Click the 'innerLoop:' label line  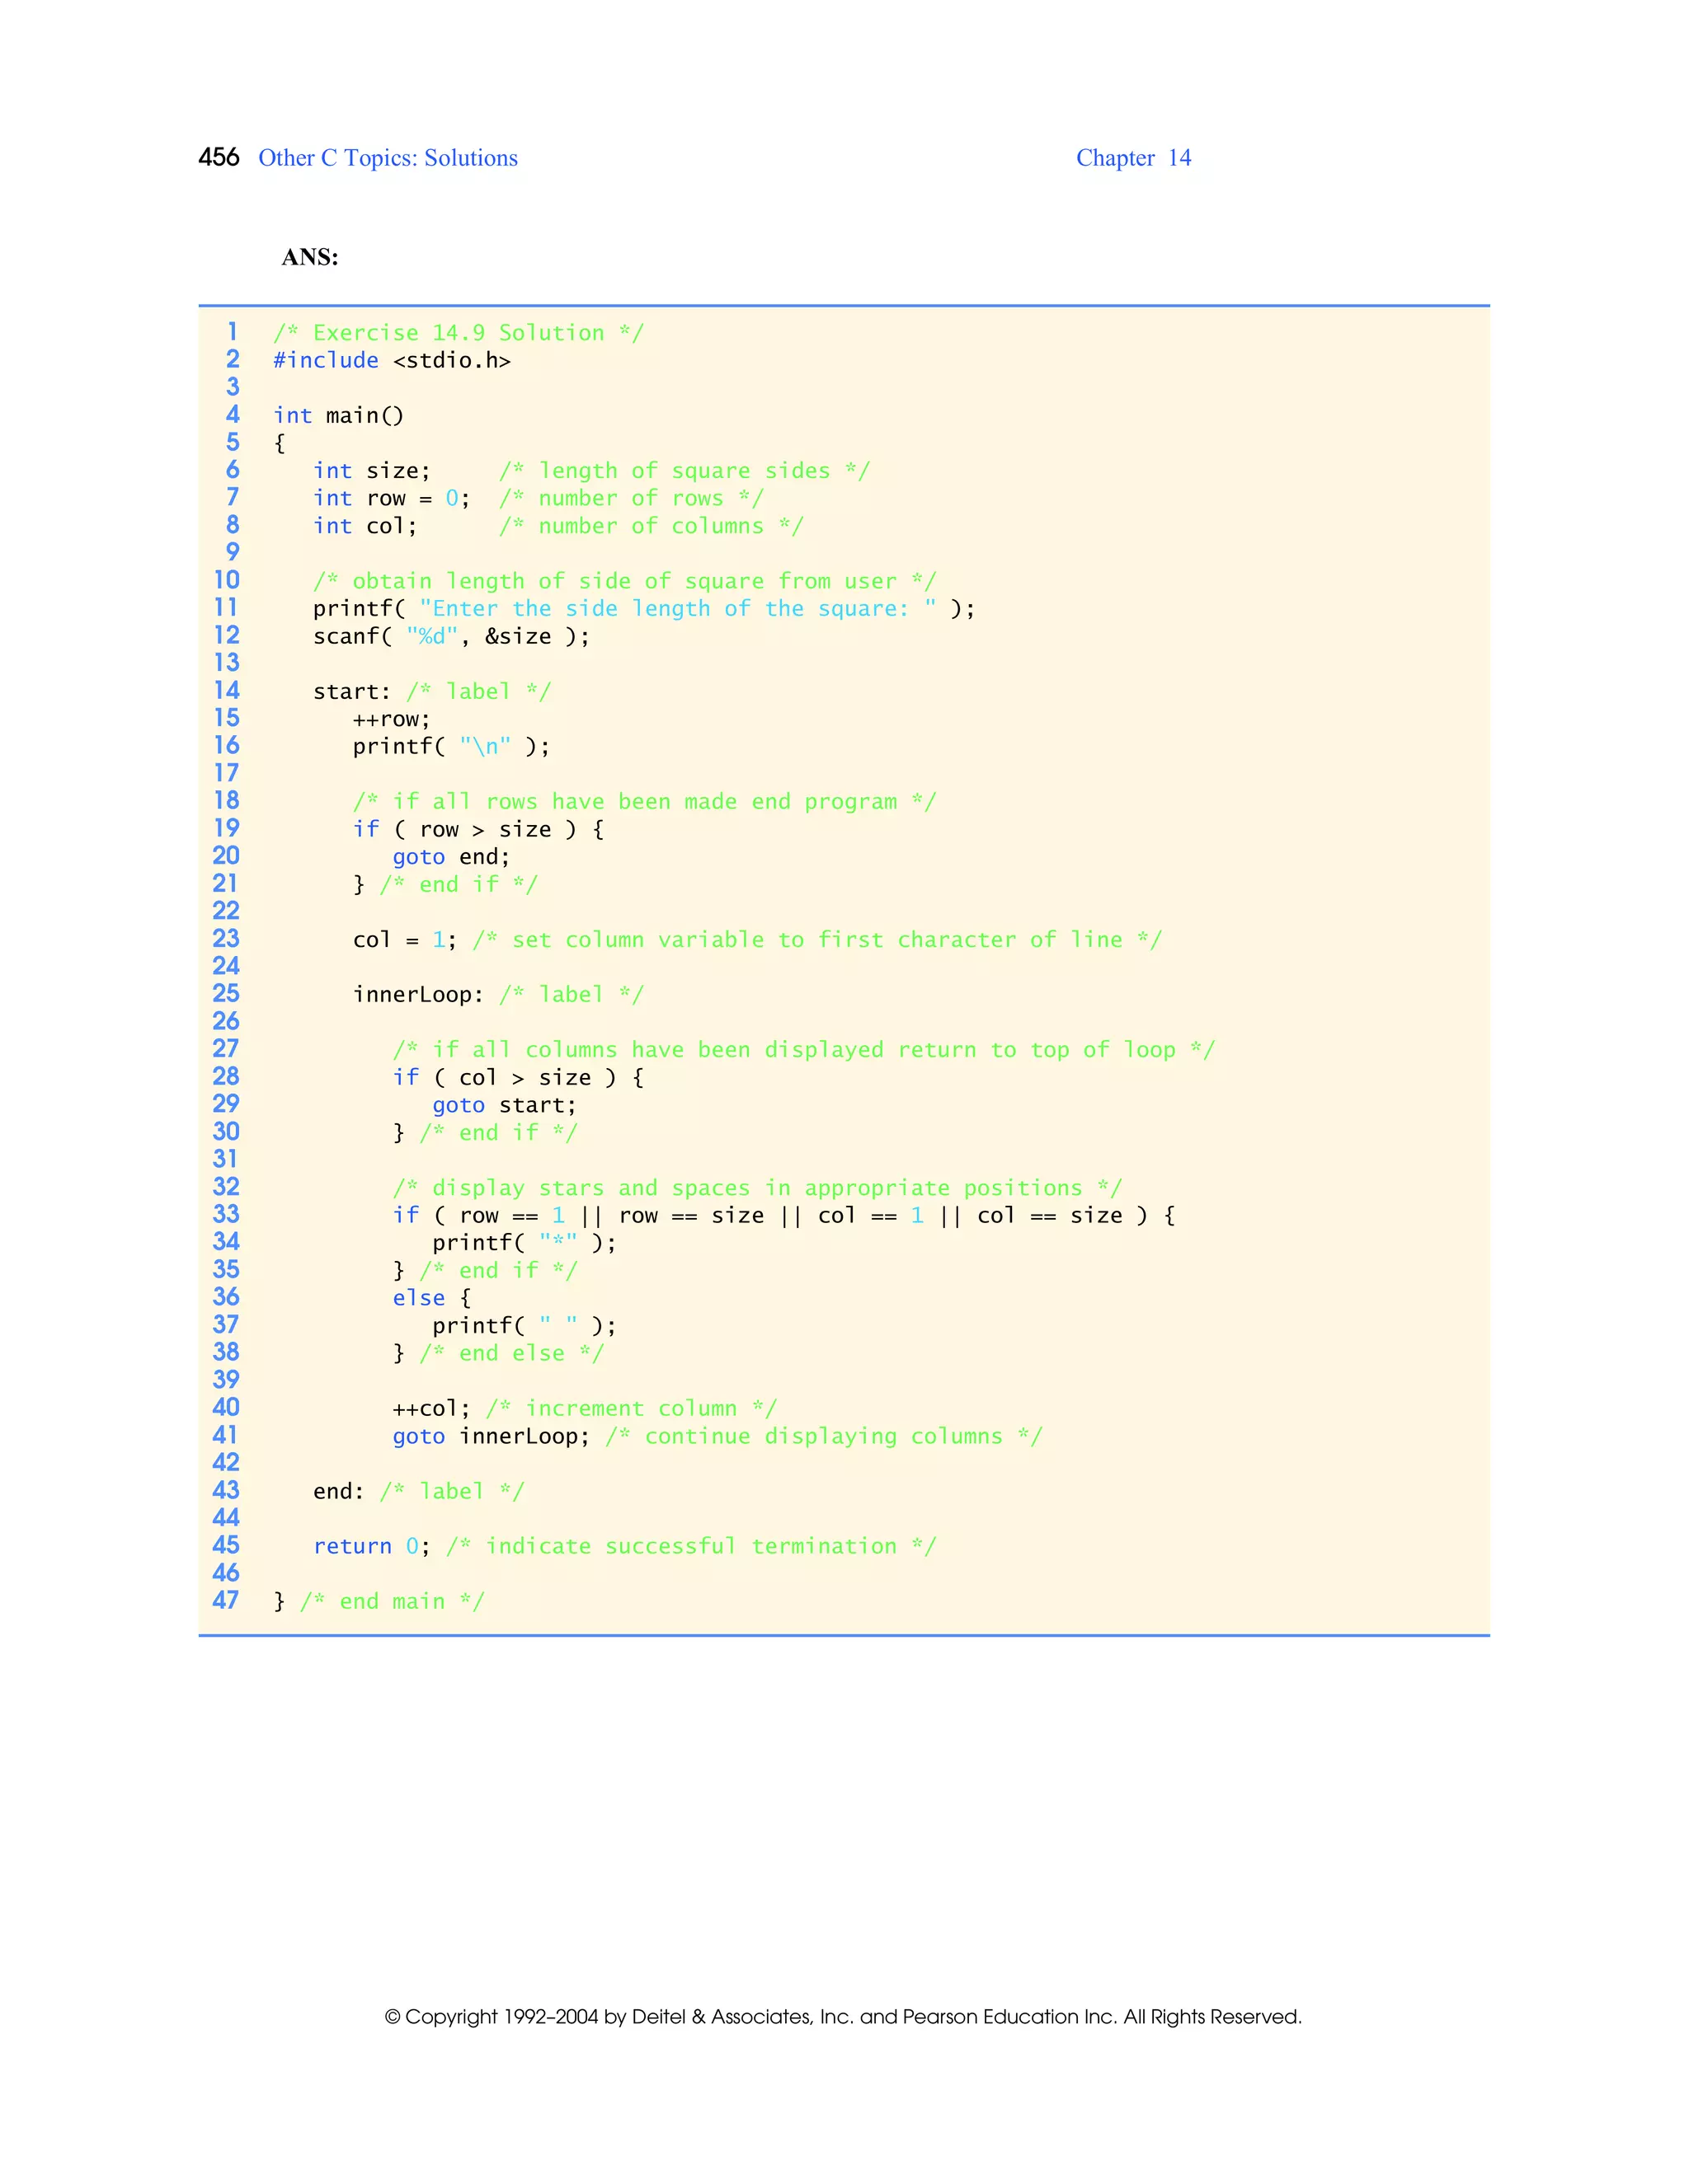[498, 995]
